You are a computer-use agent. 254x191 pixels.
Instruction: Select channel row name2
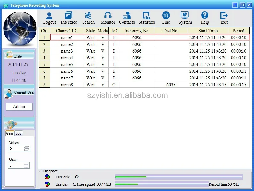(x=144, y=44)
